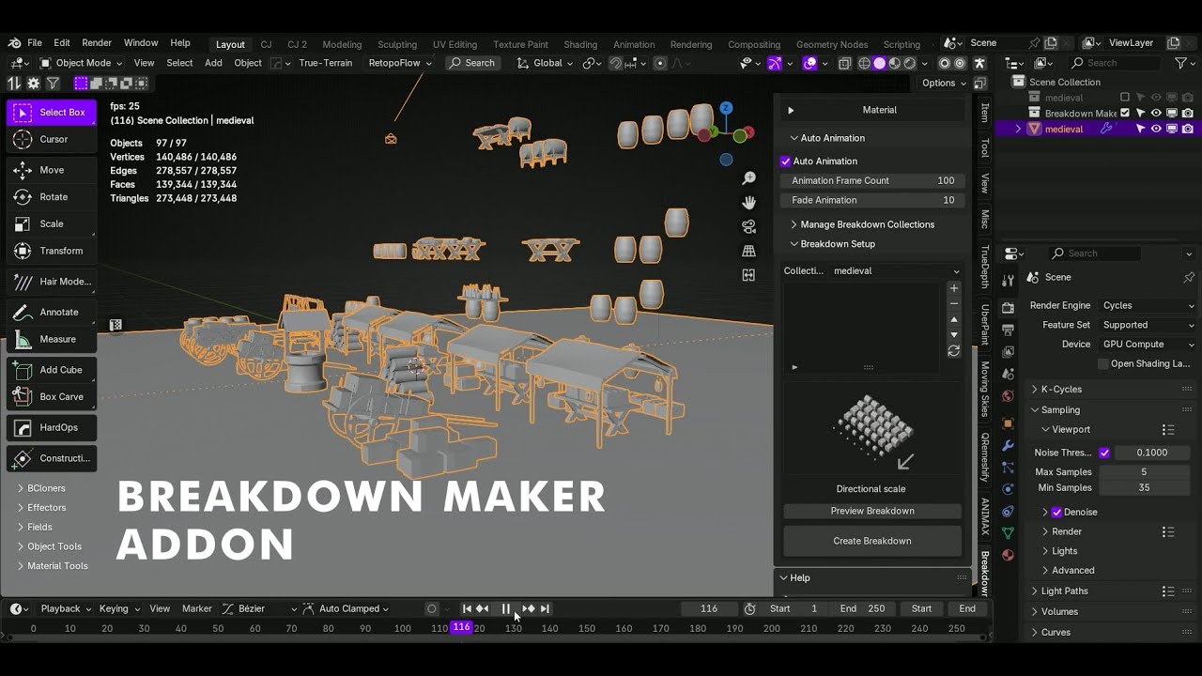
Task: Activate the HardOps tool
Action: point(52,427)
